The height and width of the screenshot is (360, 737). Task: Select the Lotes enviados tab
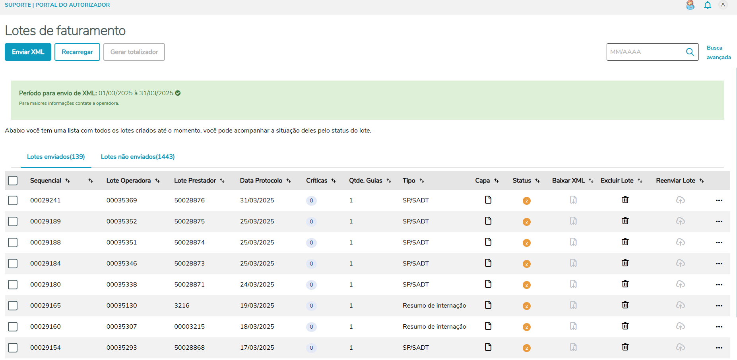pos(56,157)
